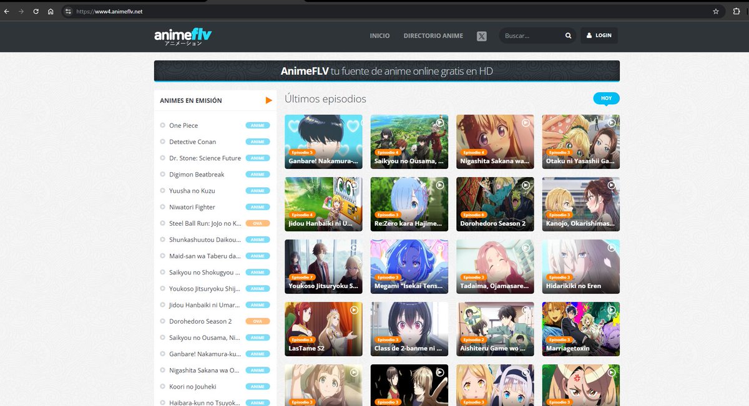Click the HOY badge button

pos(607,99)
